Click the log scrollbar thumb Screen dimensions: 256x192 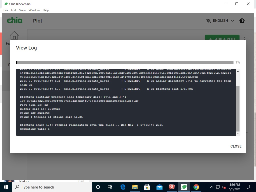[238, 108]
